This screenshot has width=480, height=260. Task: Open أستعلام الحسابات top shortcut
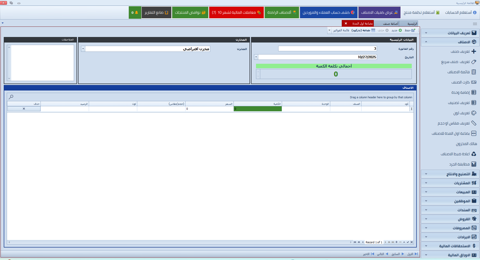pos(461,12)
